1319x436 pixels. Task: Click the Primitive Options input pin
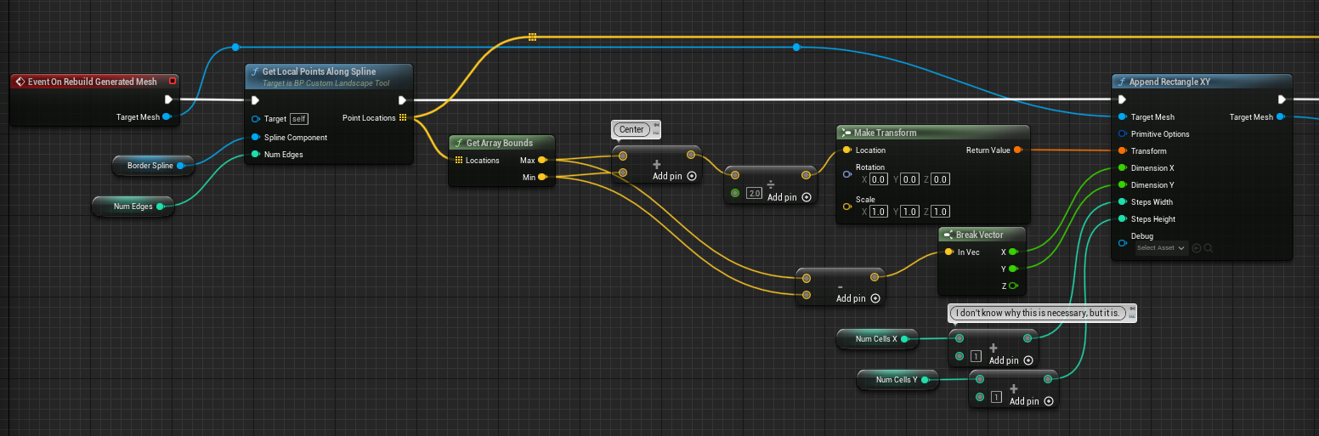tap(1123, 134)
